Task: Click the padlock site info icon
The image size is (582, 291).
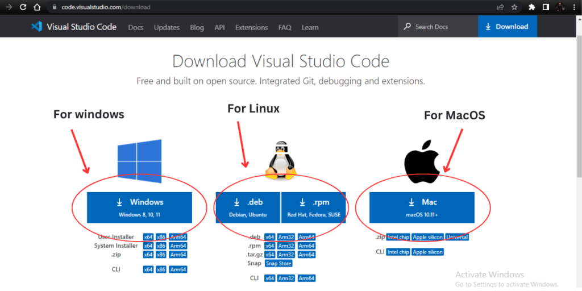Action: click(x=55, y=7)
